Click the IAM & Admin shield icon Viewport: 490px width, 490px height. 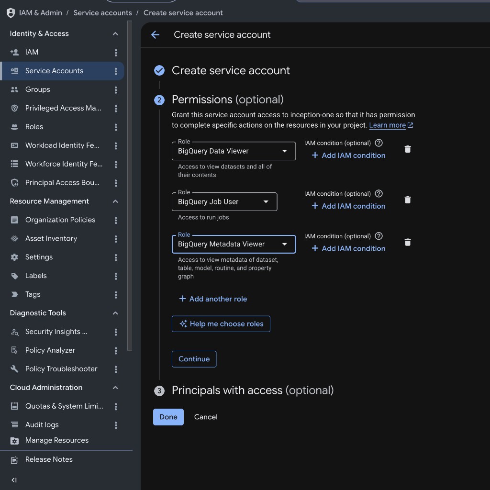coord(11,13)
